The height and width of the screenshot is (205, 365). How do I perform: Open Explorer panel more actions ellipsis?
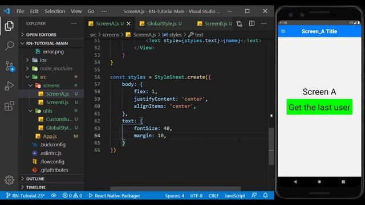pyautogui.click(x=74, y=23)
